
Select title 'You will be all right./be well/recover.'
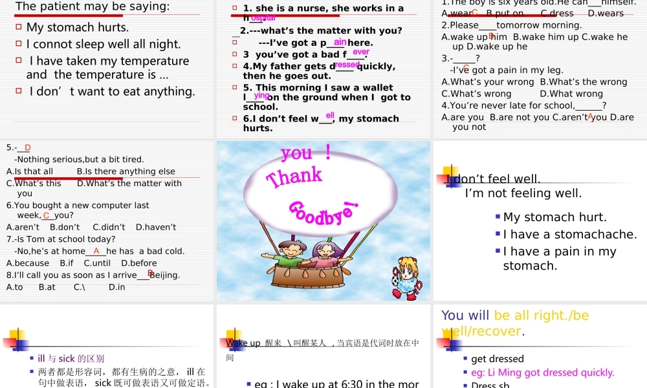pos(516,323)
